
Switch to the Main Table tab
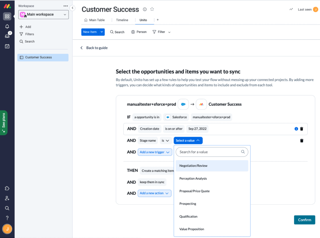95,20
